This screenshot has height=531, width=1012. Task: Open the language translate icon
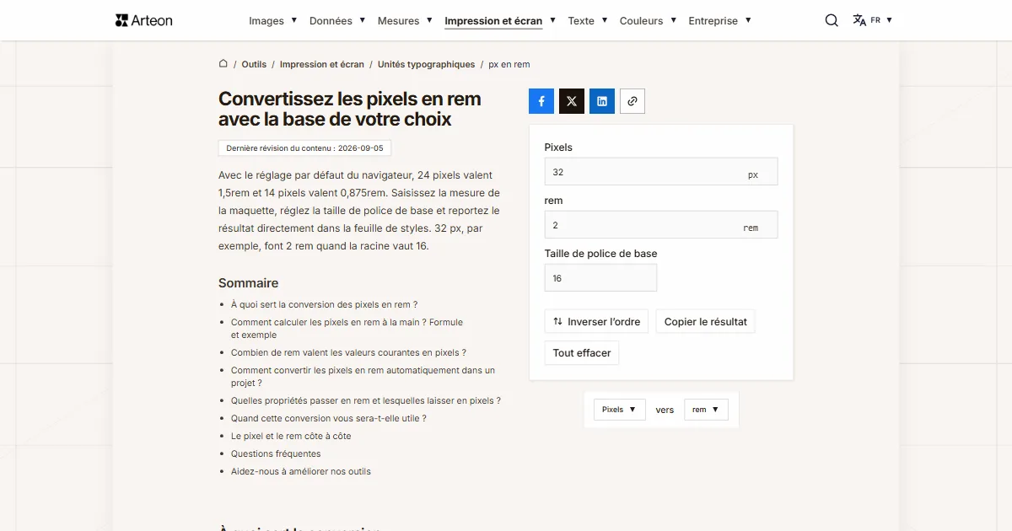click(x=859, y=20)
